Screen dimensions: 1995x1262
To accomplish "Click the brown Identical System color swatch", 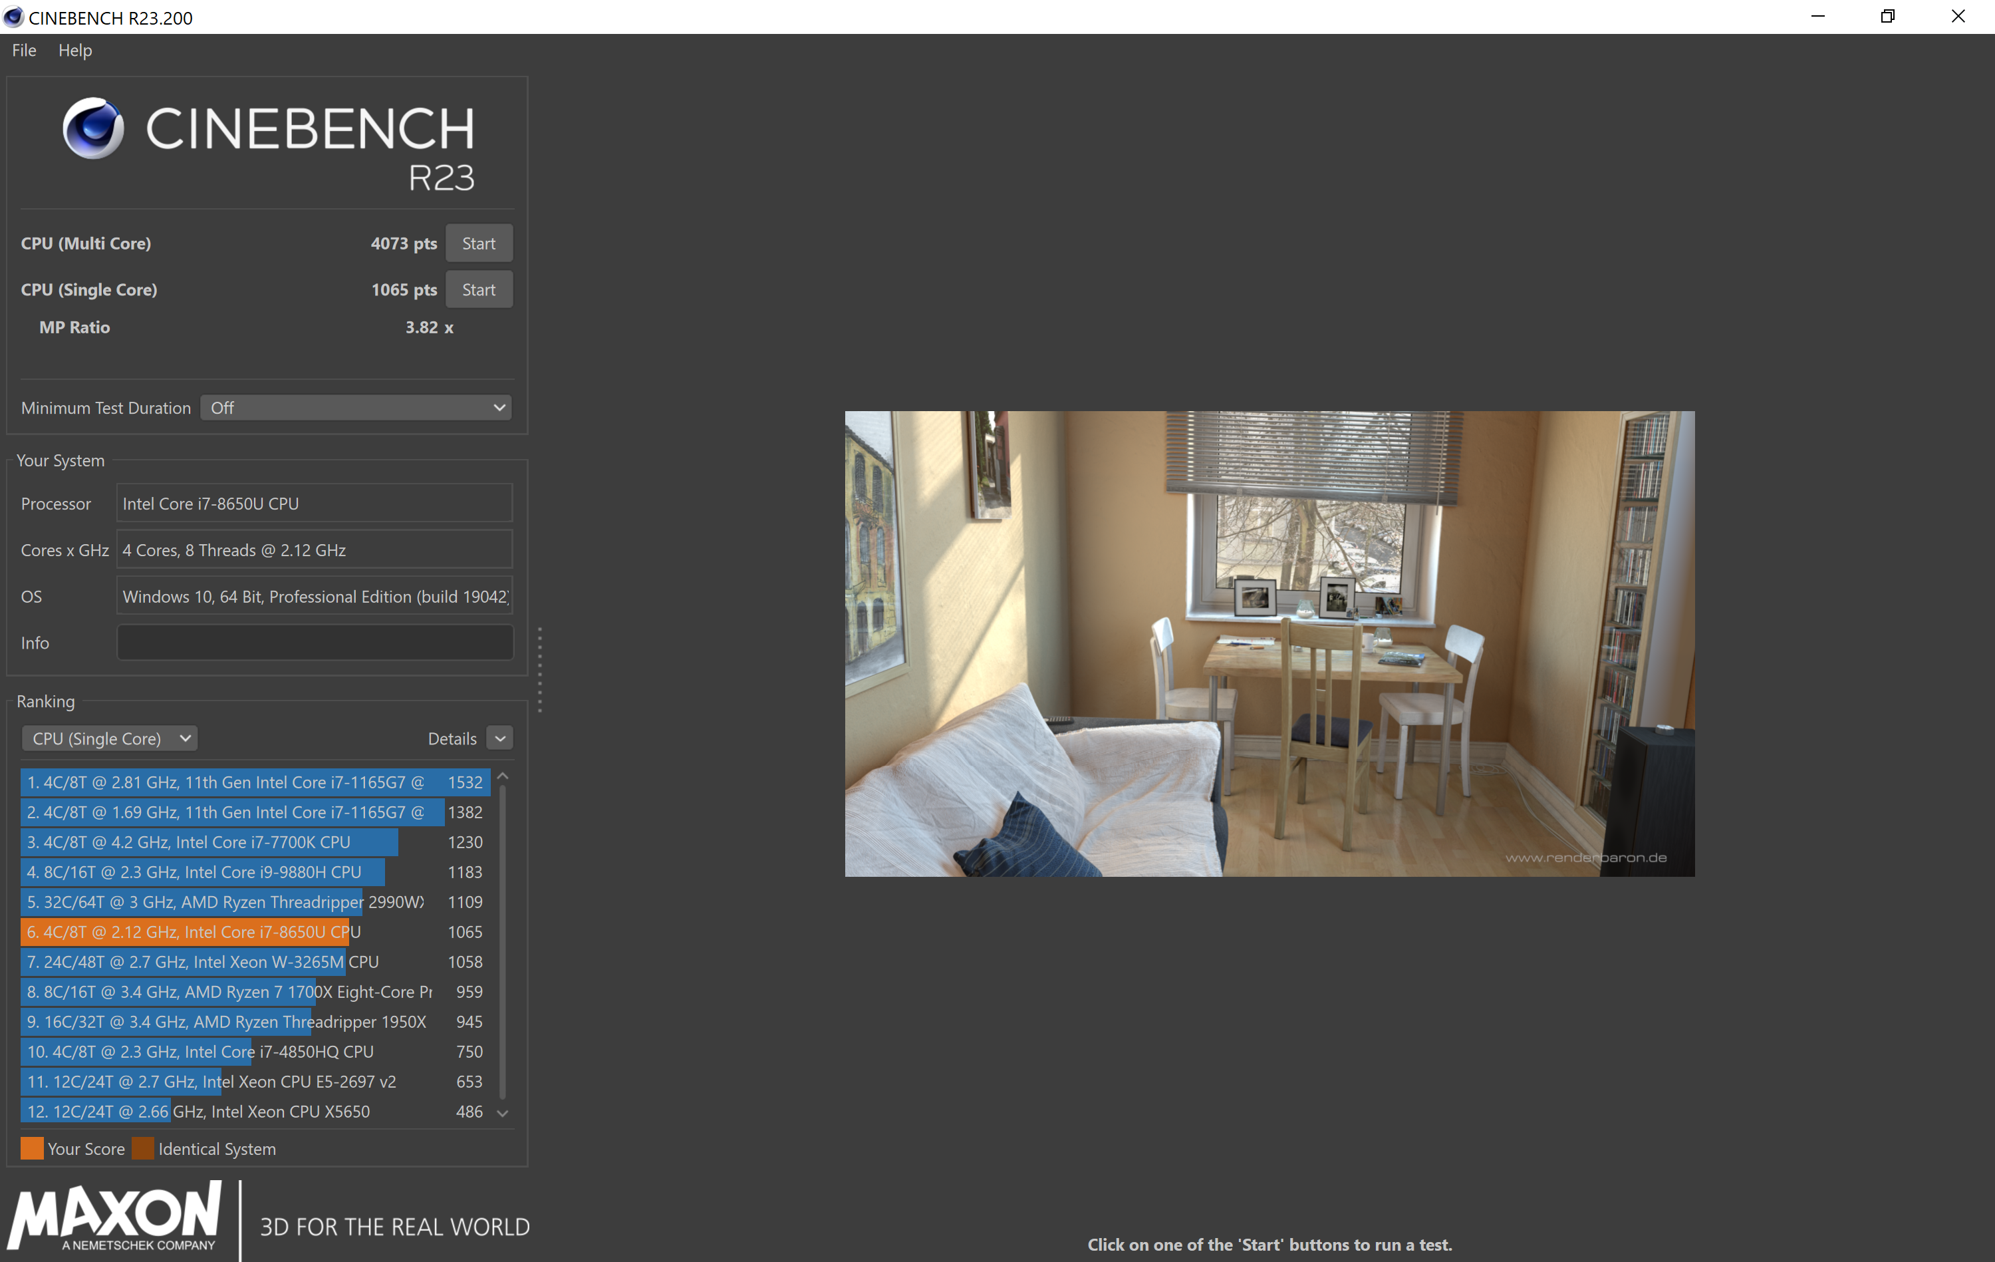I will [x=142, y=1148].
